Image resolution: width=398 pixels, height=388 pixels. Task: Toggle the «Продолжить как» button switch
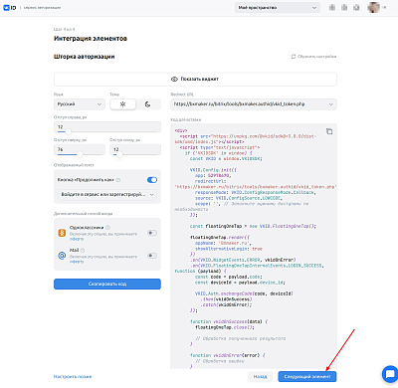point(152,180)
